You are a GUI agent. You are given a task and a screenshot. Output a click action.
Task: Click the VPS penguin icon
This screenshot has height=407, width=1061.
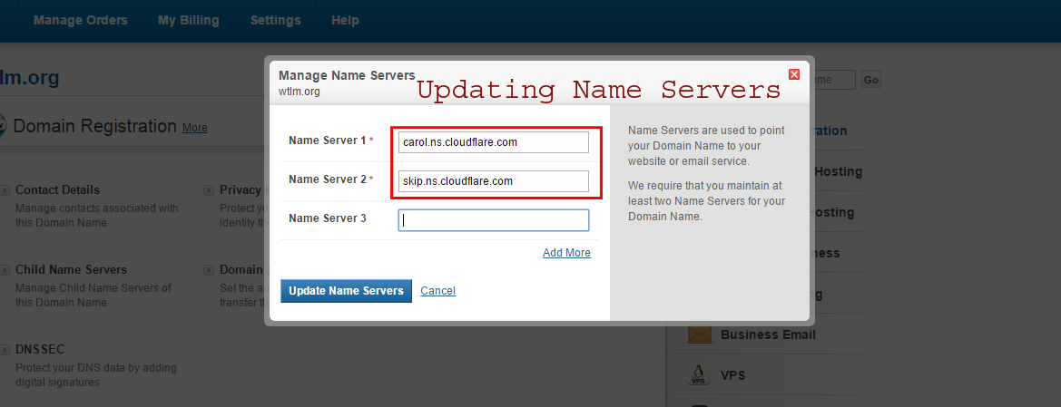point(699,374)
